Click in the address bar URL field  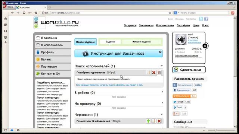tap(109, 13)
